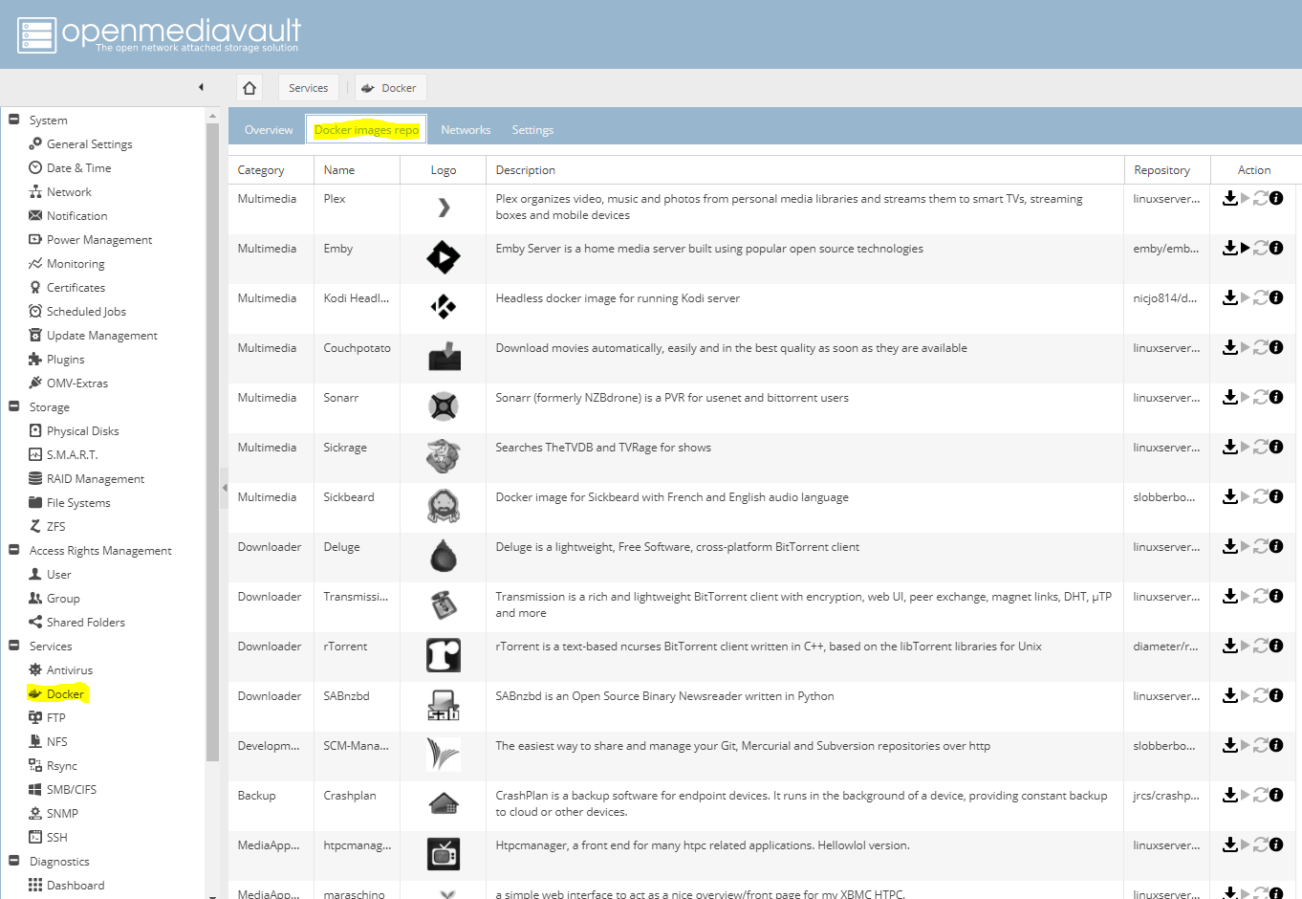Open General Settings in sidebar
The width and height of the screenshot is (1302, 899).
[x=89, y=143]
